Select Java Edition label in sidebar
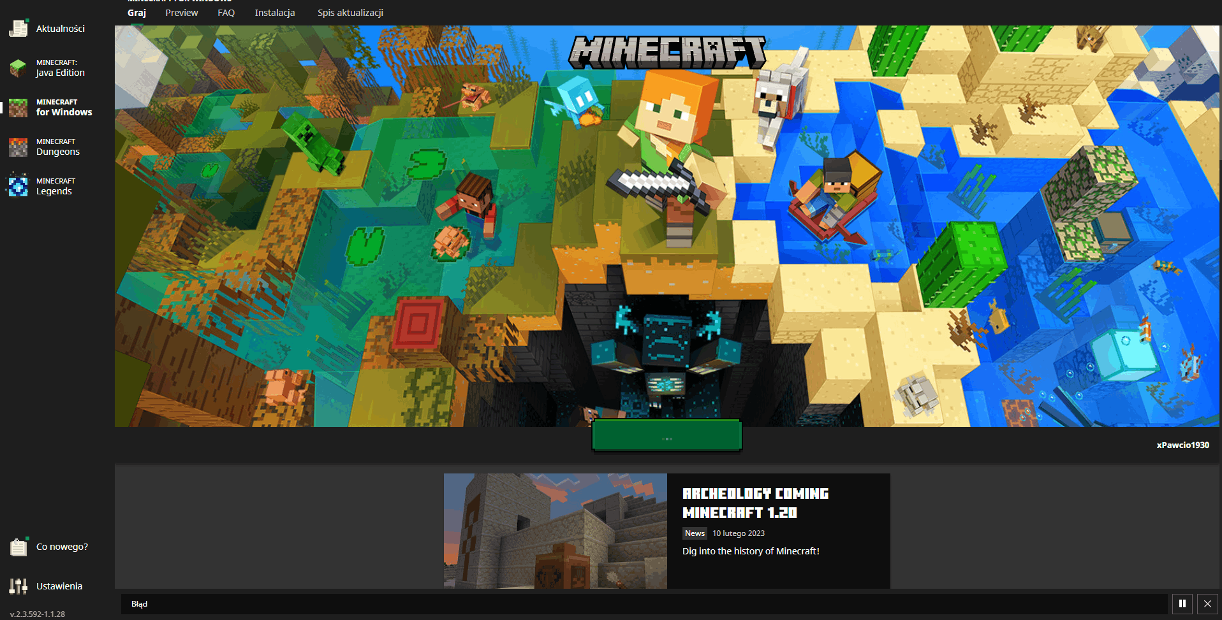This screenshot has height=620, width=1222. coord(61,68)
